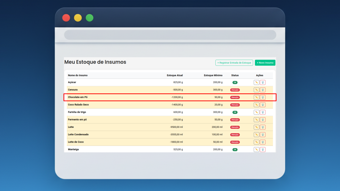Edit the Chocolate em Pó entry
This screenshot has width=340, height=191.
[256, 97]
